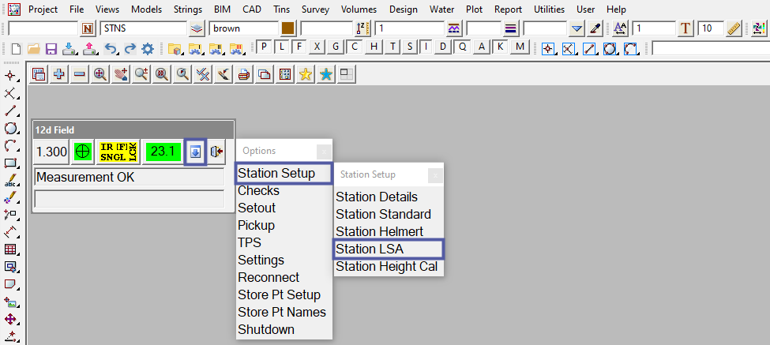The width and height of the screenshot is (770, 345).
Task: Open the model layers list icon beside STNS
Action: click(197, 28)
